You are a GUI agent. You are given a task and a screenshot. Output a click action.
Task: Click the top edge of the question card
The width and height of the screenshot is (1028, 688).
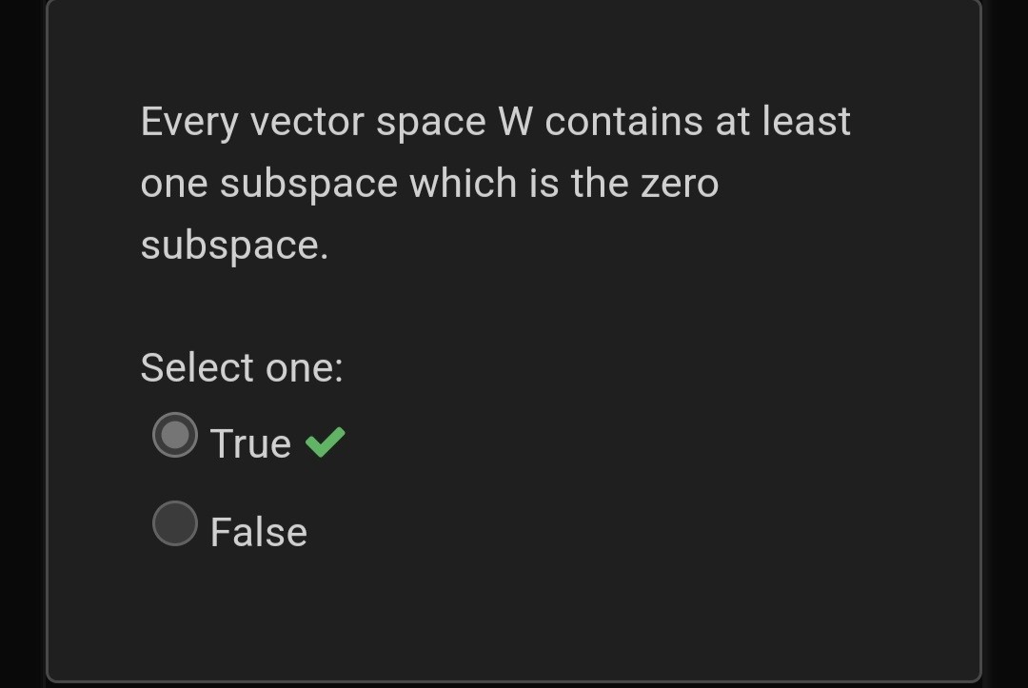click(514, 6)
